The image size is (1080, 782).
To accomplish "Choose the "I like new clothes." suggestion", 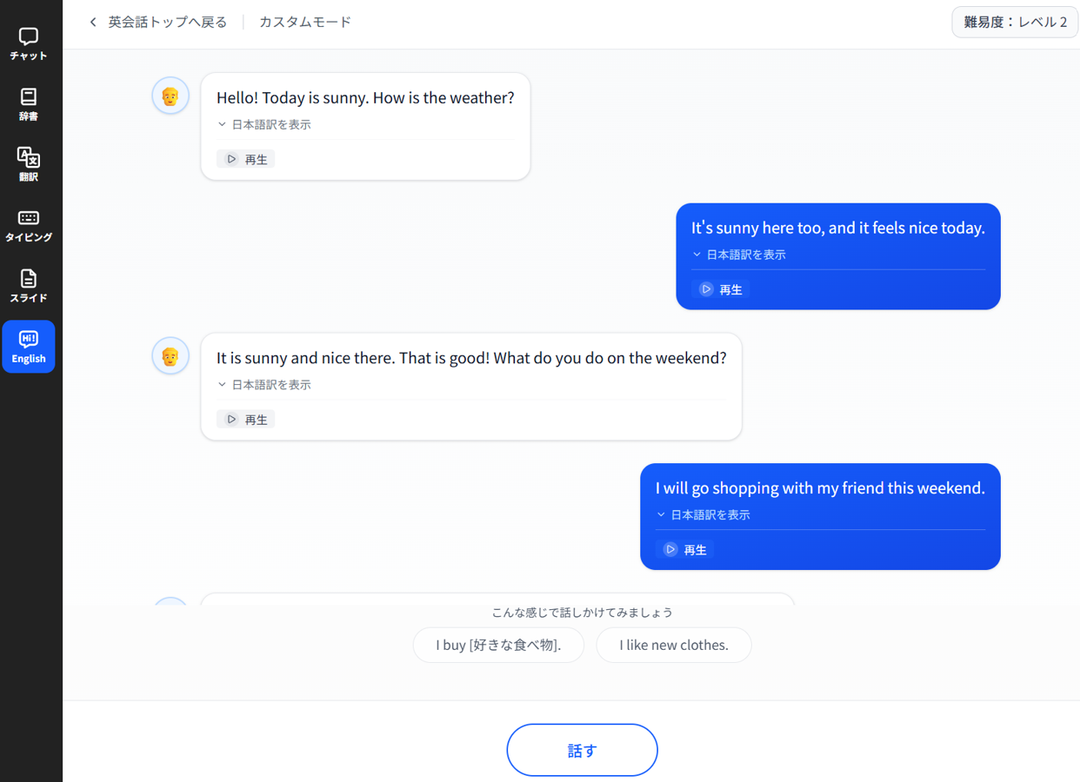I will (674, 645).
